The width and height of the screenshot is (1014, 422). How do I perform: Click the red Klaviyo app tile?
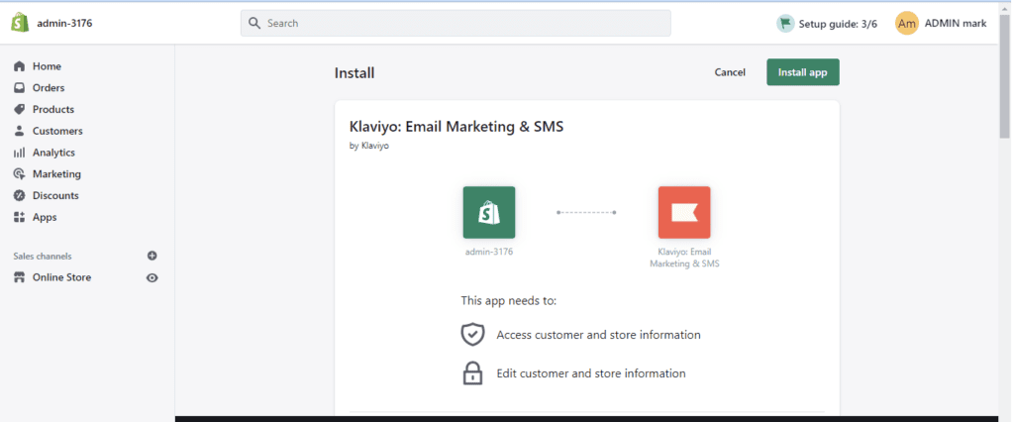click(x=684, y=212)
